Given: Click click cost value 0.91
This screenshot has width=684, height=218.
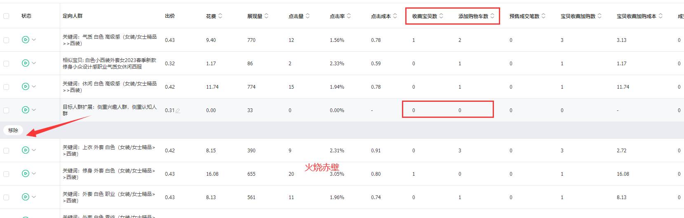Looking at the screenshot, I should tap(376, 151).
